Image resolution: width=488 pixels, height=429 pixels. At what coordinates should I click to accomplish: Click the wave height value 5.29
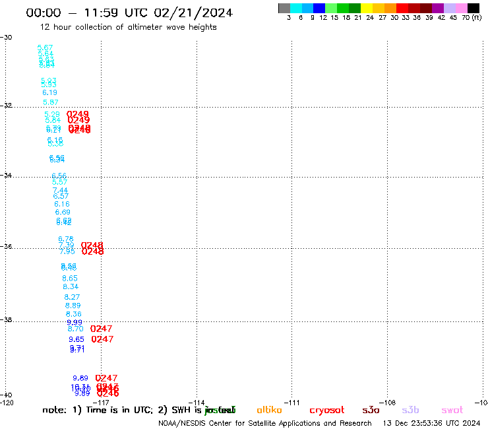(52, 114)
